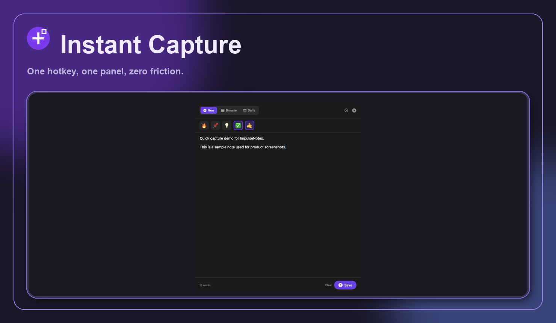Click the history clock icon top right
Image resolution: width=556 pixels, height=323 pixels.
click(346, 110)
